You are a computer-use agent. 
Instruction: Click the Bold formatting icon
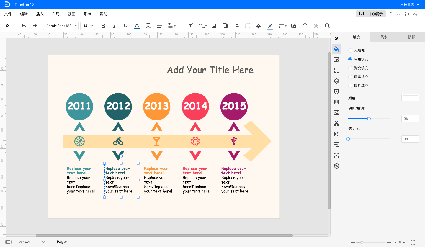point(103,26)
